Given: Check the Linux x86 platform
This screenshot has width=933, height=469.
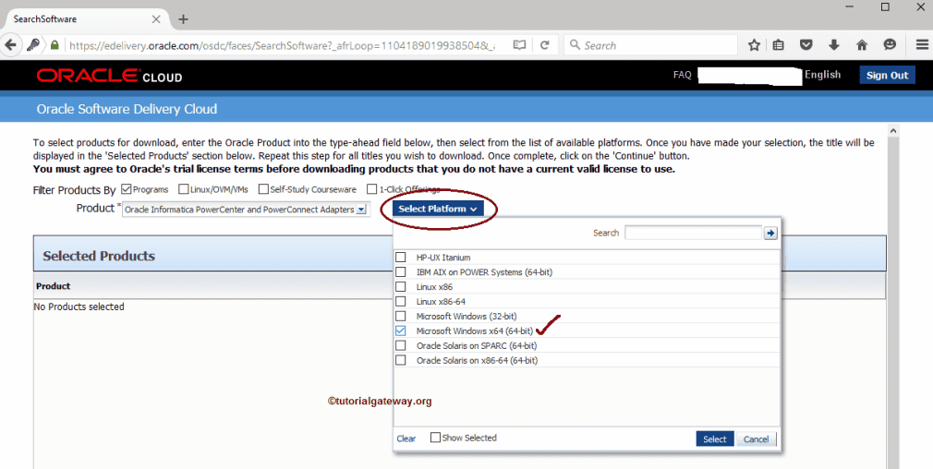Looking at the screenshot, I should pos(401,286).
